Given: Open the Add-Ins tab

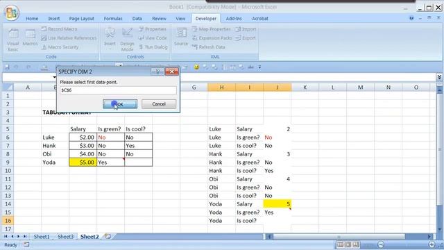Looking at the screenshot, I should point(234,19).
